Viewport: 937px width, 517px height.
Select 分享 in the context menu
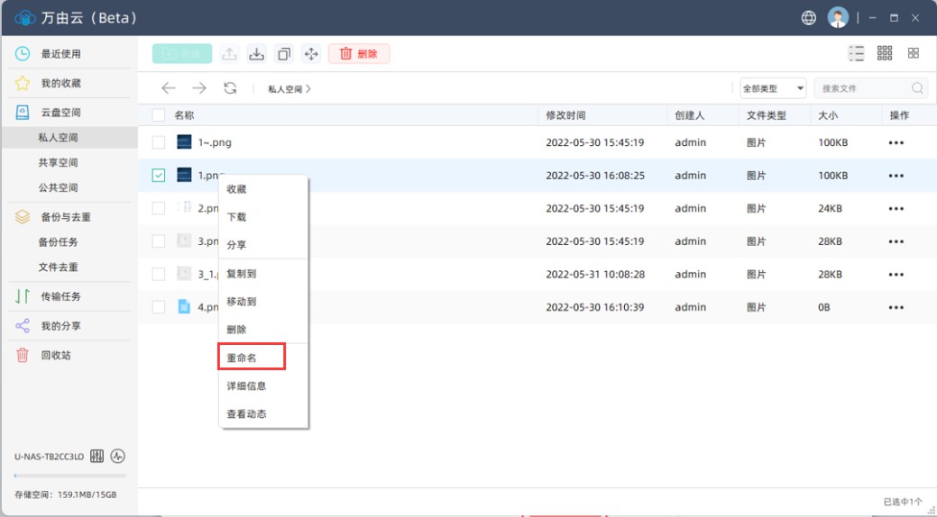236,245
